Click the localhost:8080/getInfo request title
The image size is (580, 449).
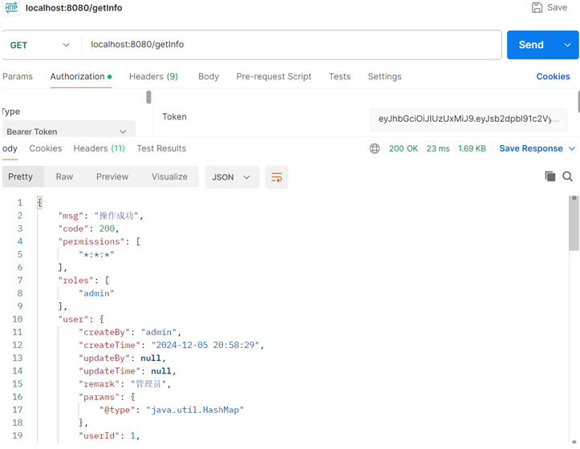[74, 8]
